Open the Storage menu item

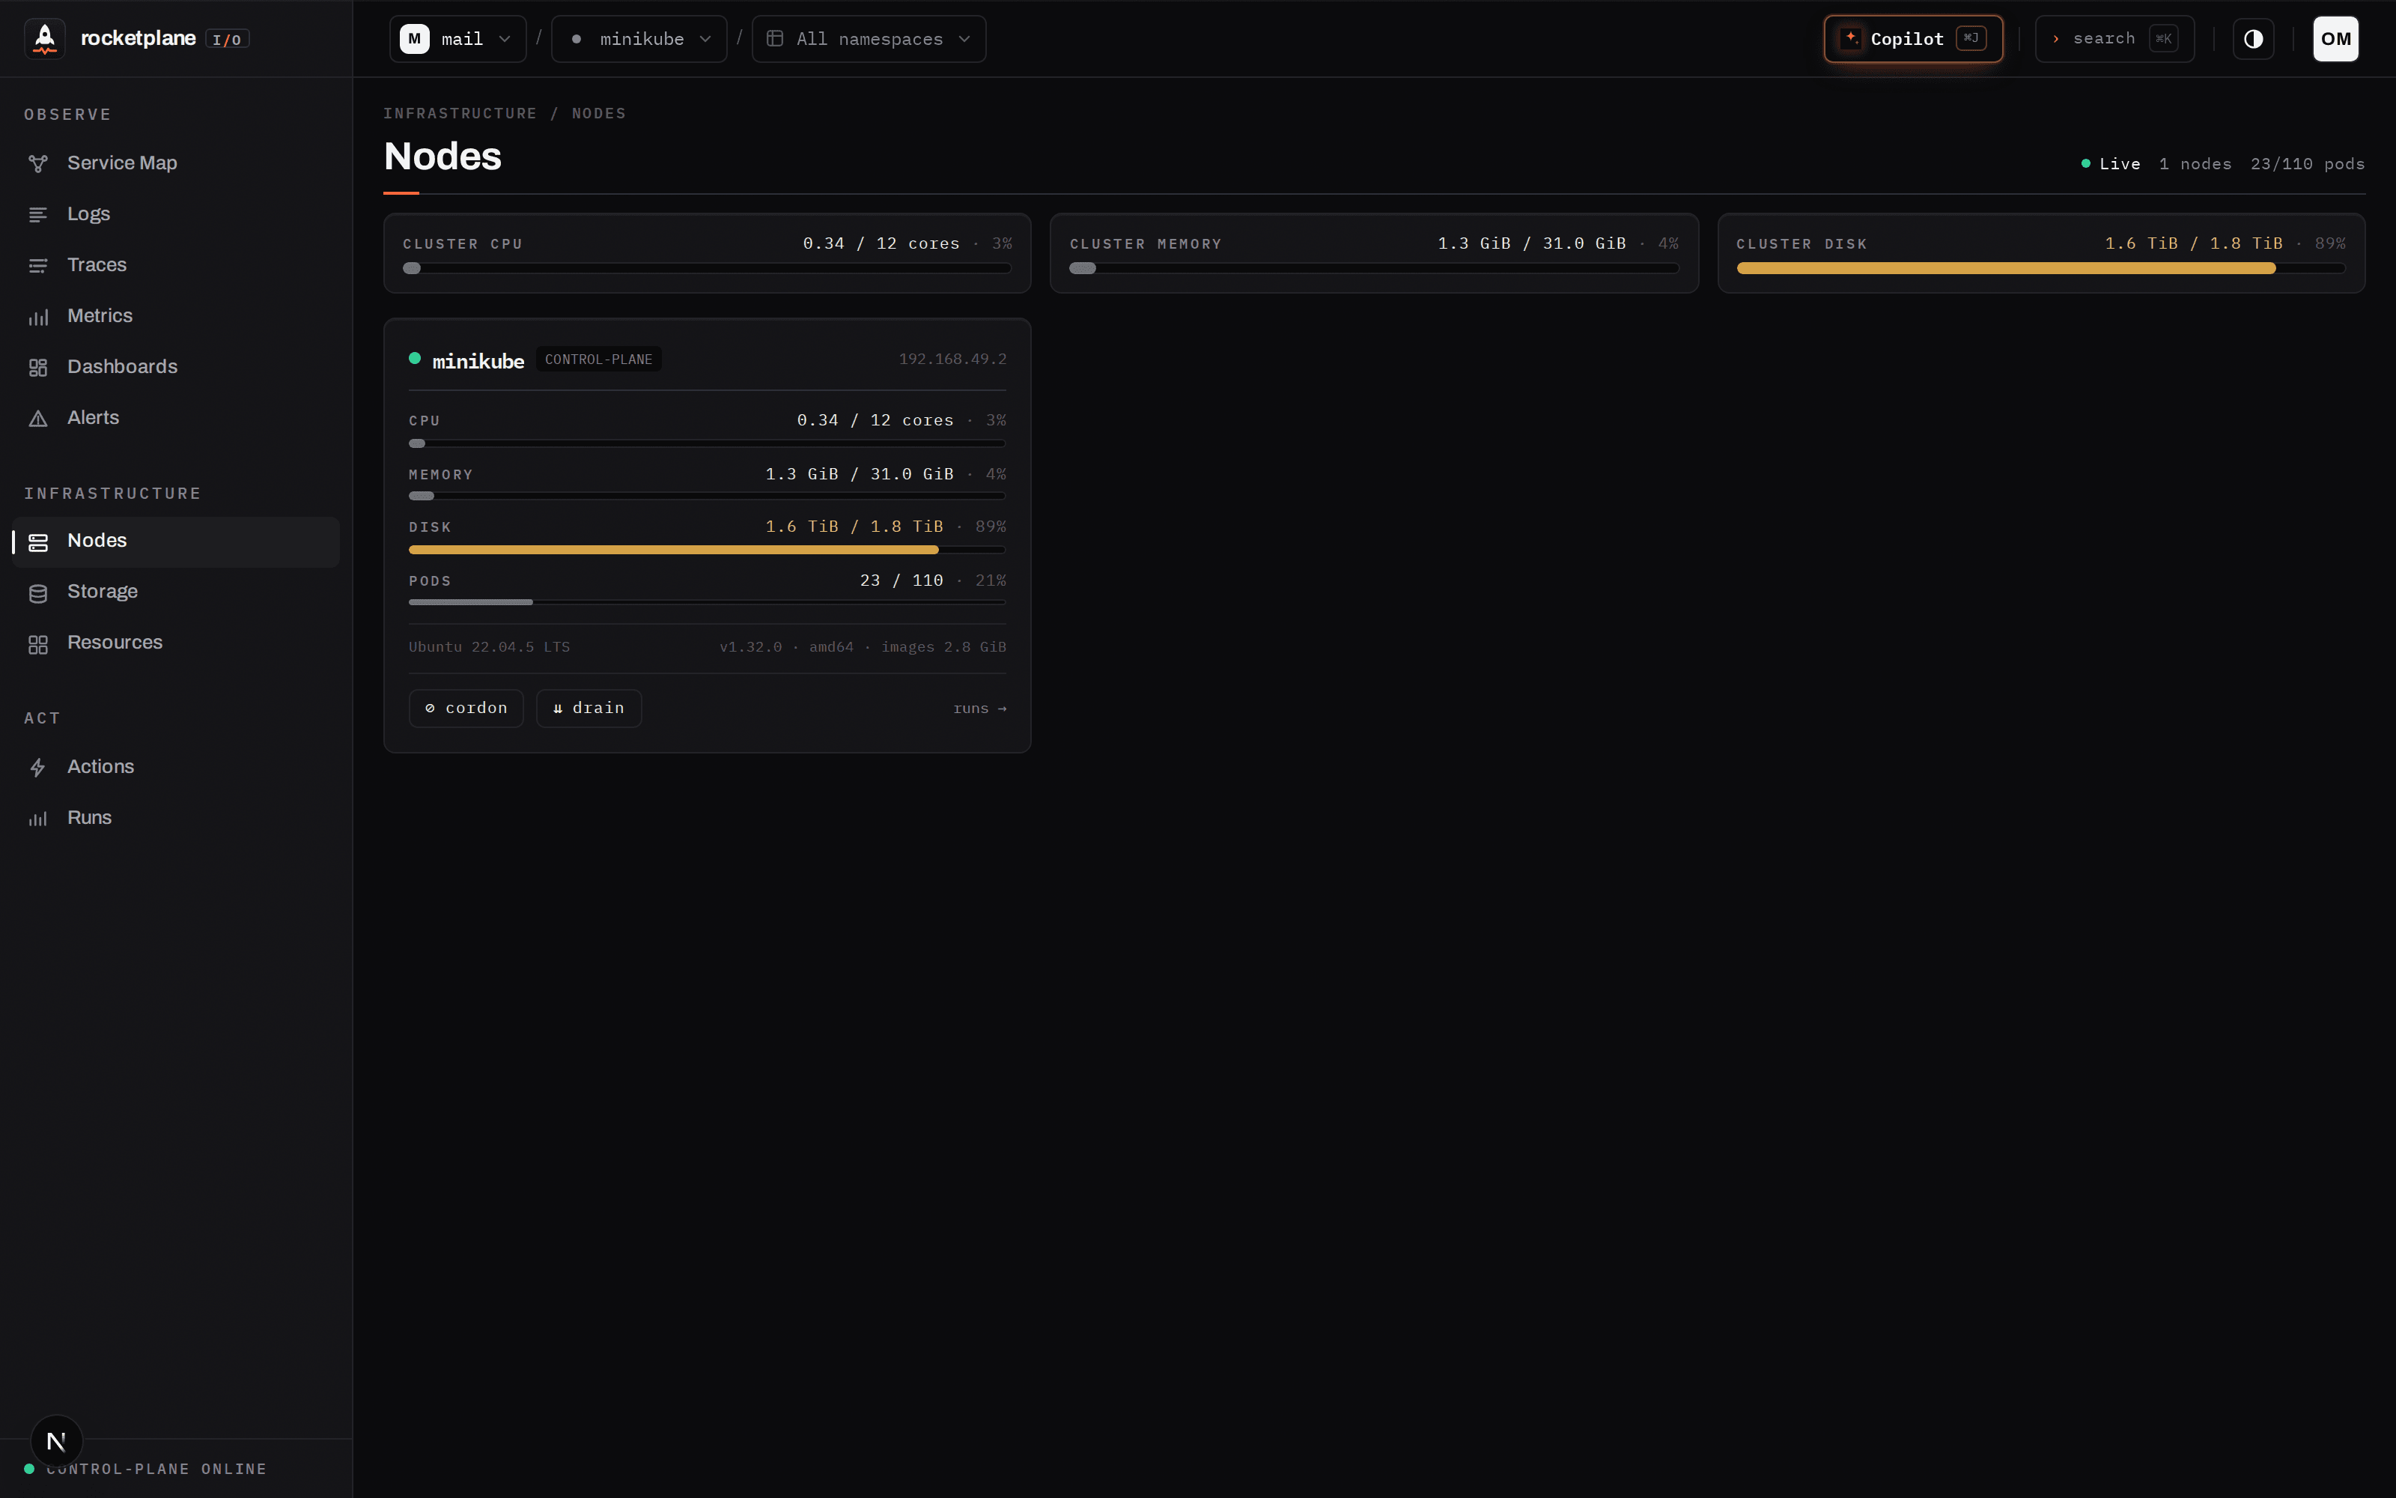pos(176,592)
